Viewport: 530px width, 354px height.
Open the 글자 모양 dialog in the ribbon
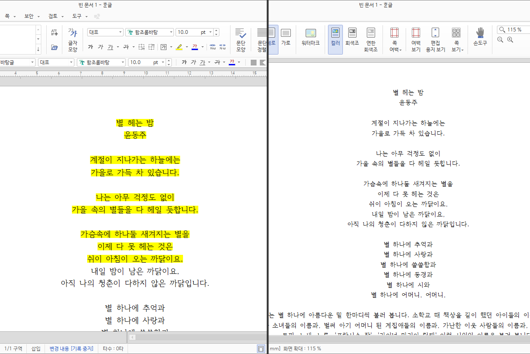73,40
